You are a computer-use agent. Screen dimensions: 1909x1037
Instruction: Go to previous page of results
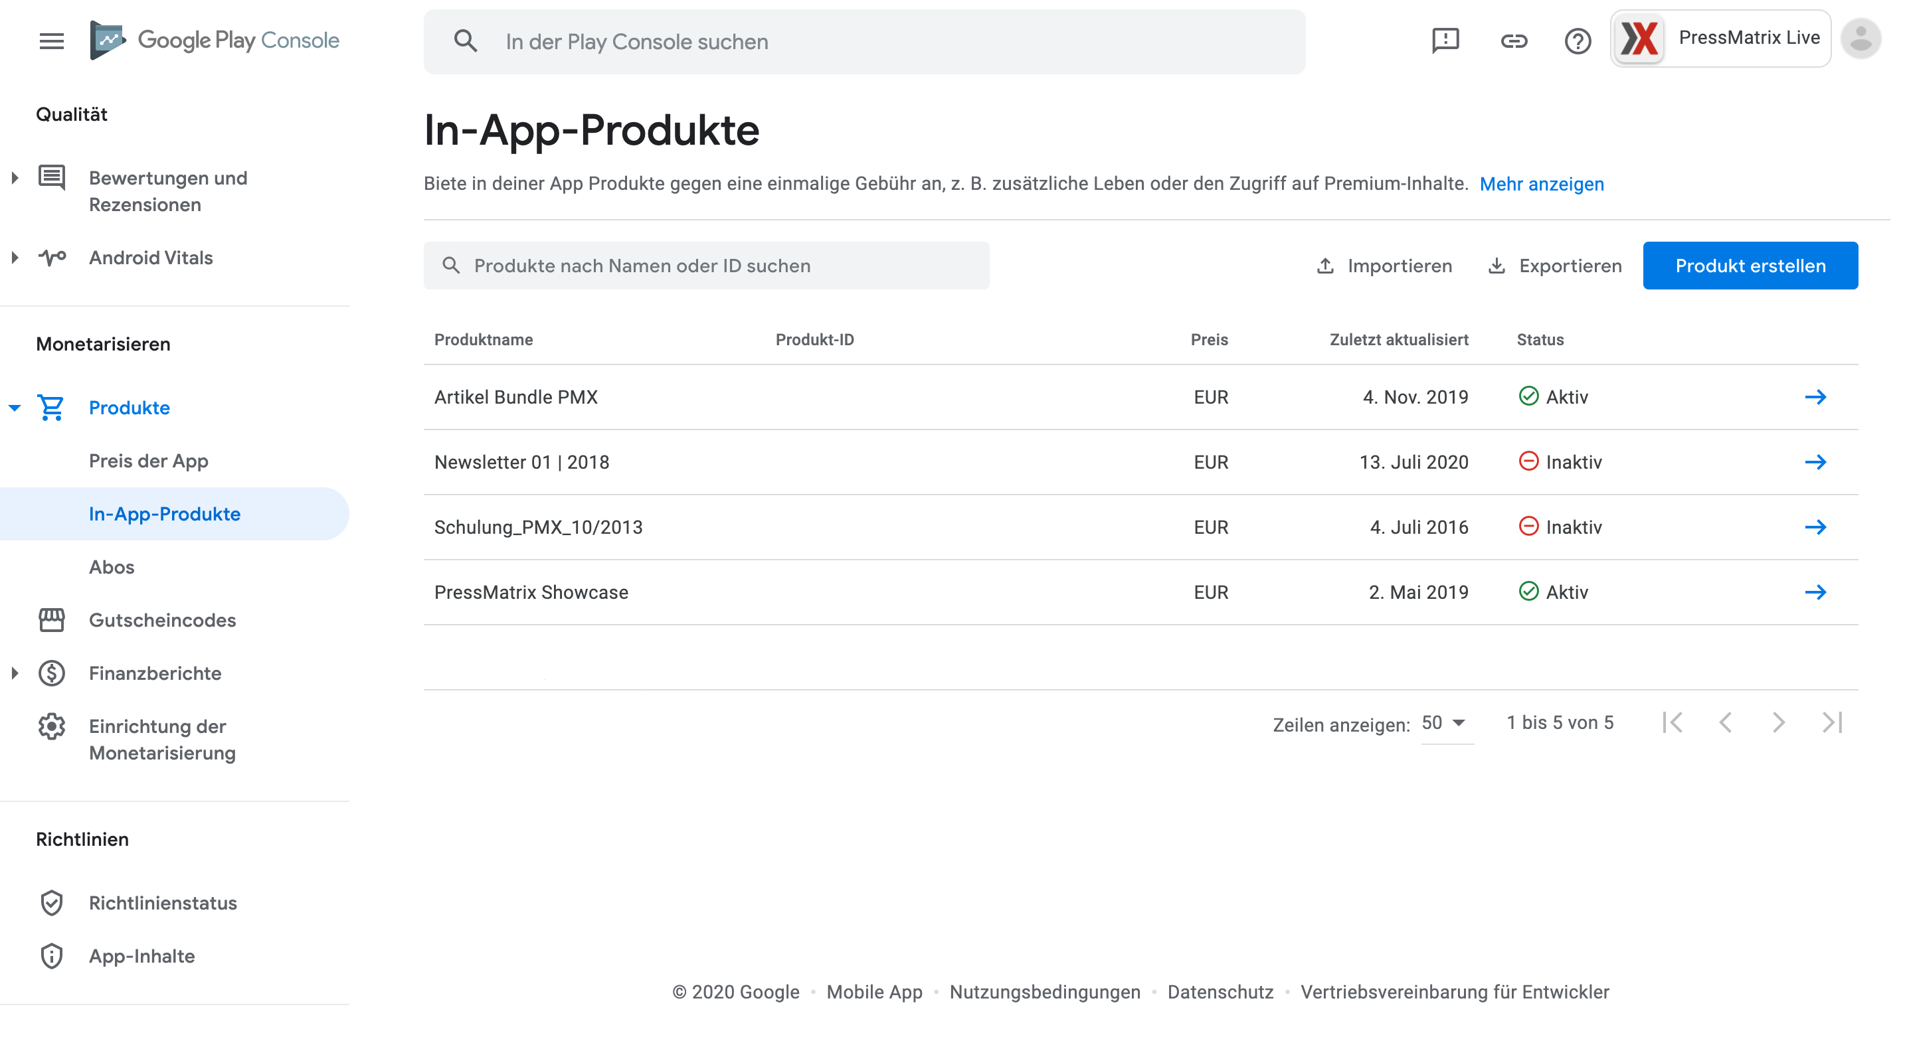1726,722
